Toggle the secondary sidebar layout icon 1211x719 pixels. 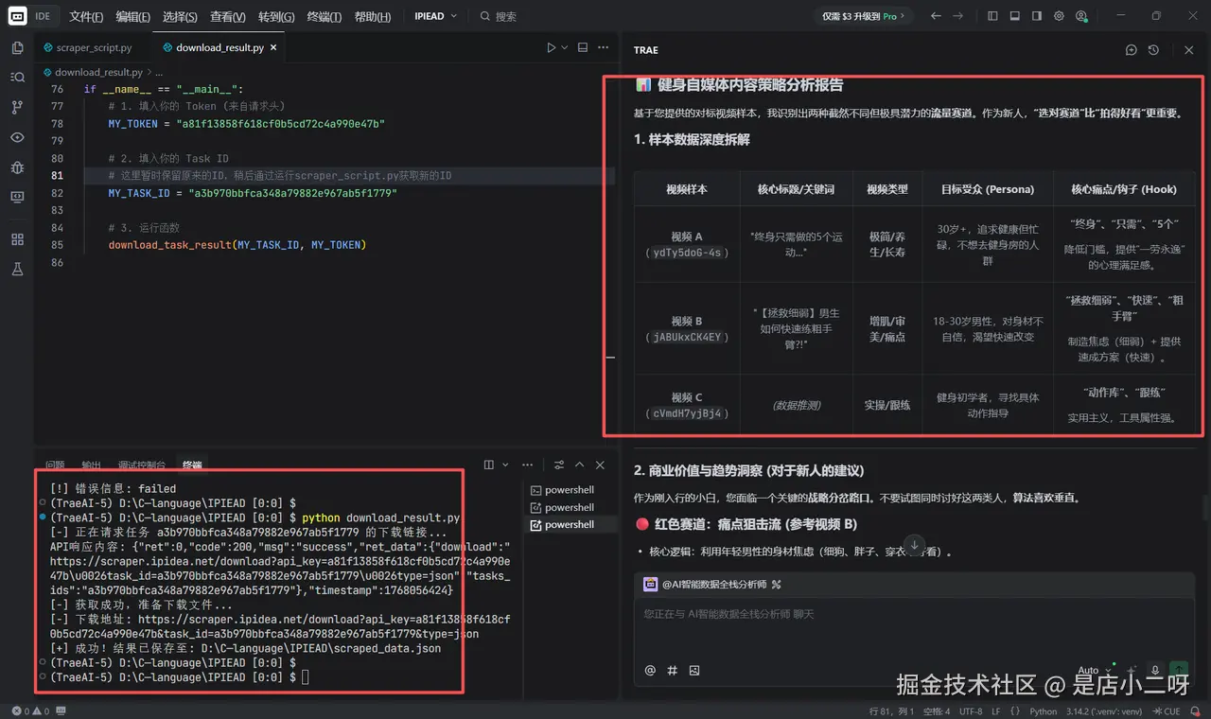[x=1037, y=16]
